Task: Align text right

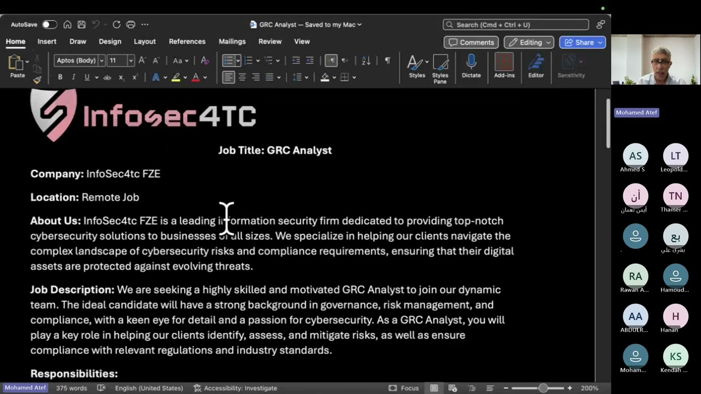Action: (256, 78)
